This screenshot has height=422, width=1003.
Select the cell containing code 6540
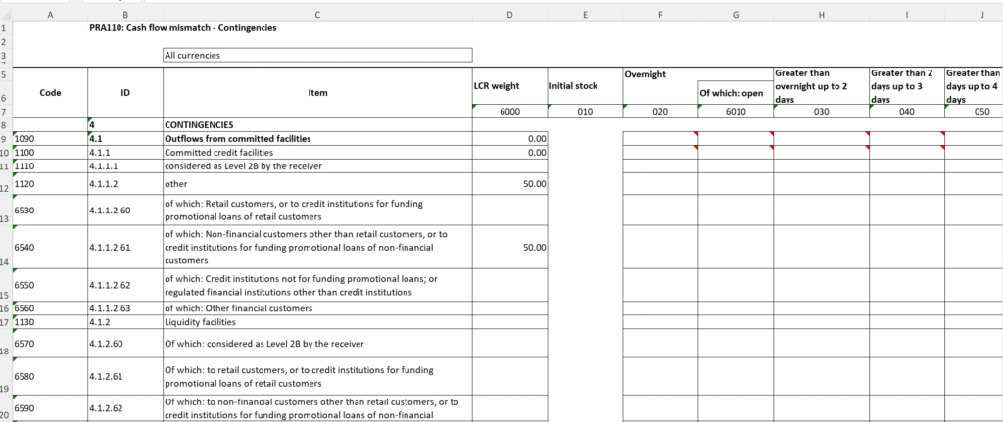pos(51,248)
